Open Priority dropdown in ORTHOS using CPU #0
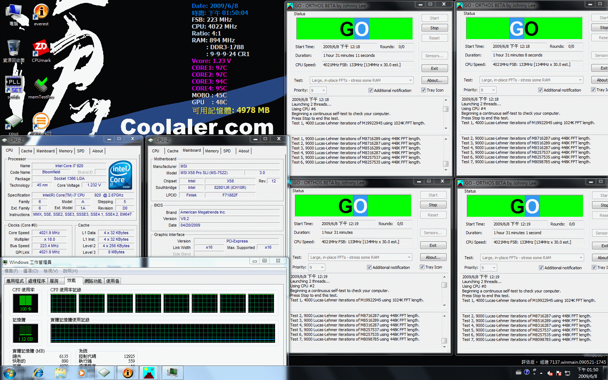608x380 pixels. tap(489, 267)
